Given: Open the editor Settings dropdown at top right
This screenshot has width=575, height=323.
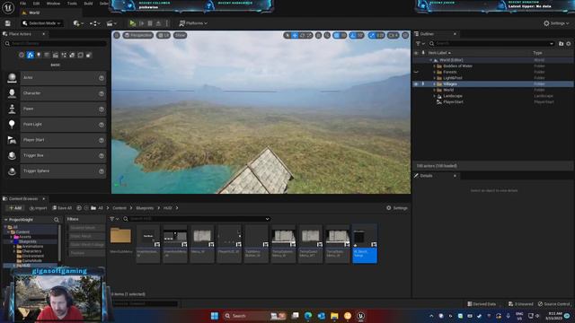Looking at the screenshot, I should [x=556, y=23].
